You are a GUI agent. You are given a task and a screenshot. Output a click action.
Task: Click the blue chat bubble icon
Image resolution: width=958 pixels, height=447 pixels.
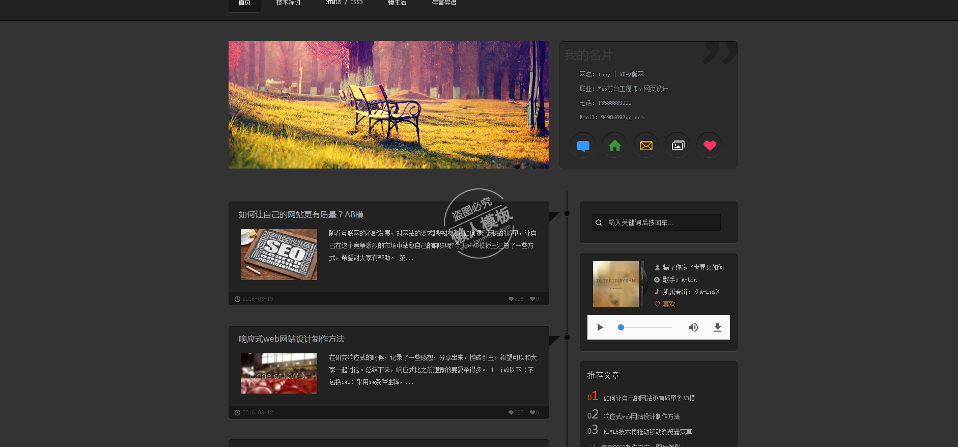pos(583,146)
